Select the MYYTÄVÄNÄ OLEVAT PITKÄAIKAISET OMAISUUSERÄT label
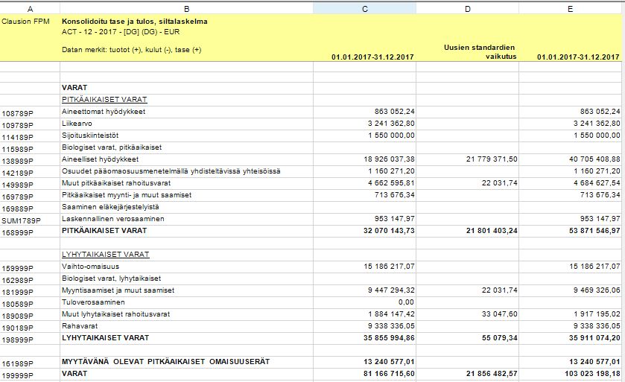 [166, 362]
